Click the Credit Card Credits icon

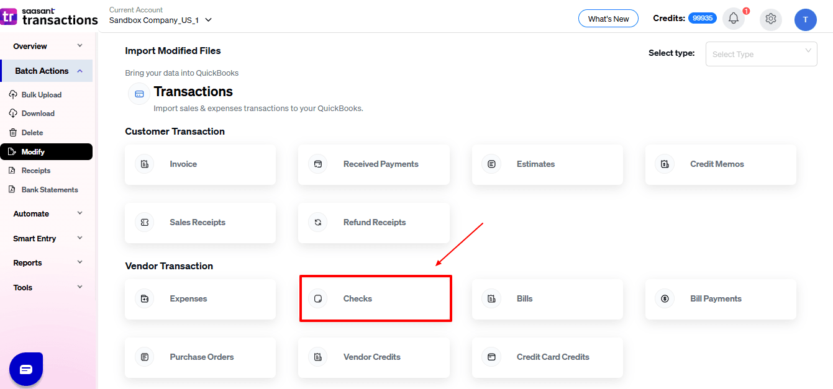(x=491, y=357)
